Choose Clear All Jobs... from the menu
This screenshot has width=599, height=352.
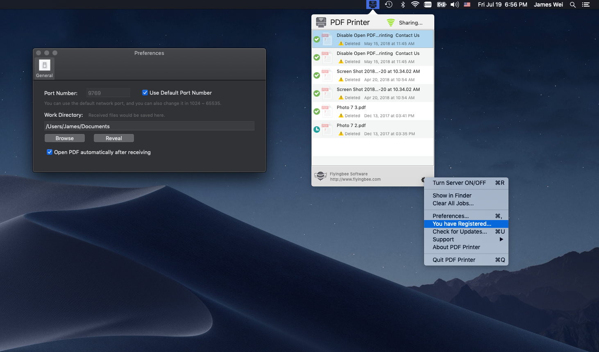pyautogui.click(x=466, y=203)
